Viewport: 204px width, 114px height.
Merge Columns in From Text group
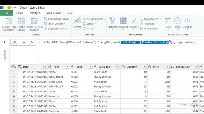tap(93, 19)
